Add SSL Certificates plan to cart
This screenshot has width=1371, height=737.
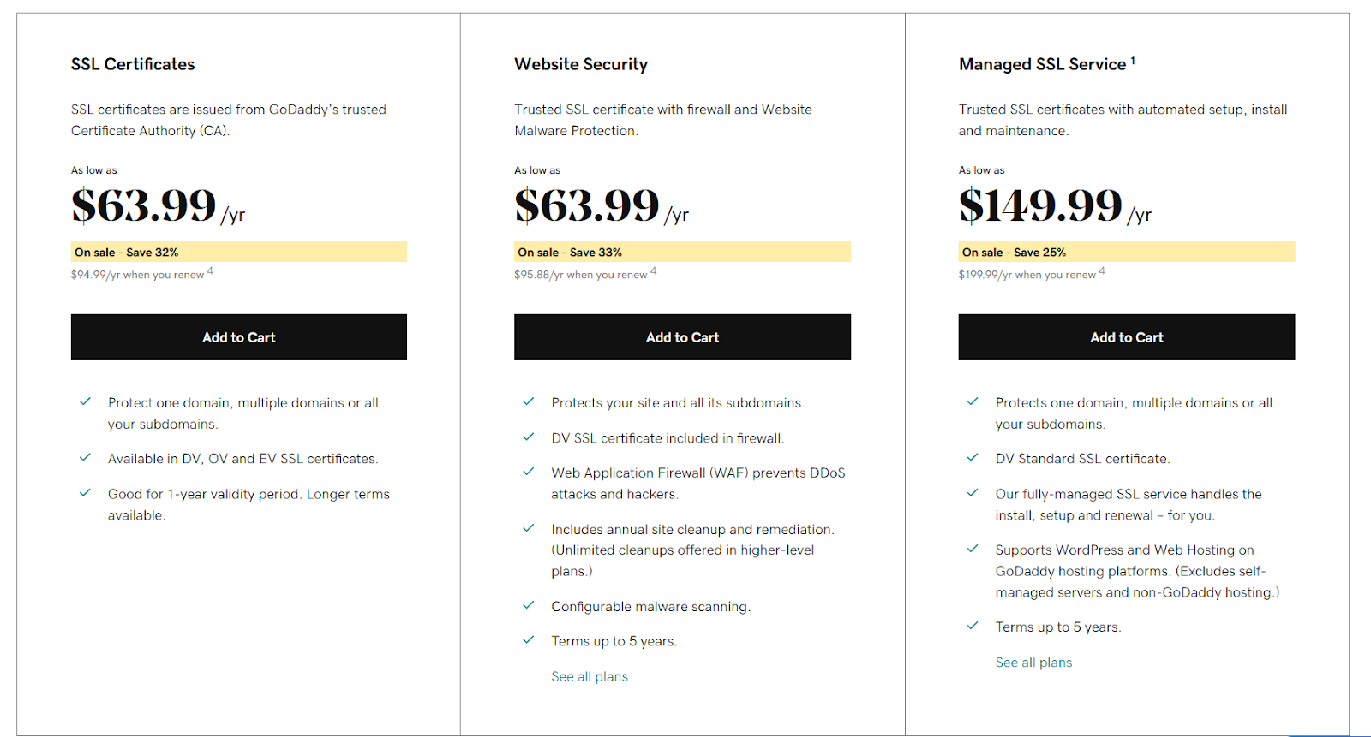(x=238, y=337)
